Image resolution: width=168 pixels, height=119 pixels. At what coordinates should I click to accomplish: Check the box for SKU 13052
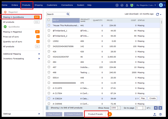[x=49, y=41]
